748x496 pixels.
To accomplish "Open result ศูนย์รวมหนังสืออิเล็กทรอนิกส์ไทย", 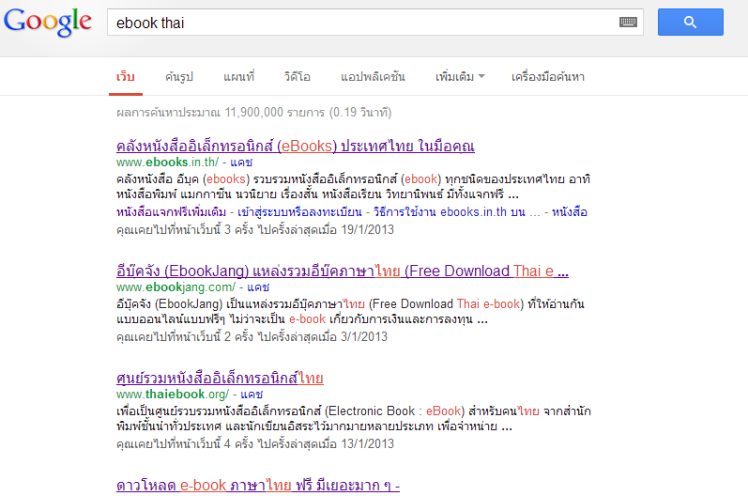I will [x=220, y=378].
